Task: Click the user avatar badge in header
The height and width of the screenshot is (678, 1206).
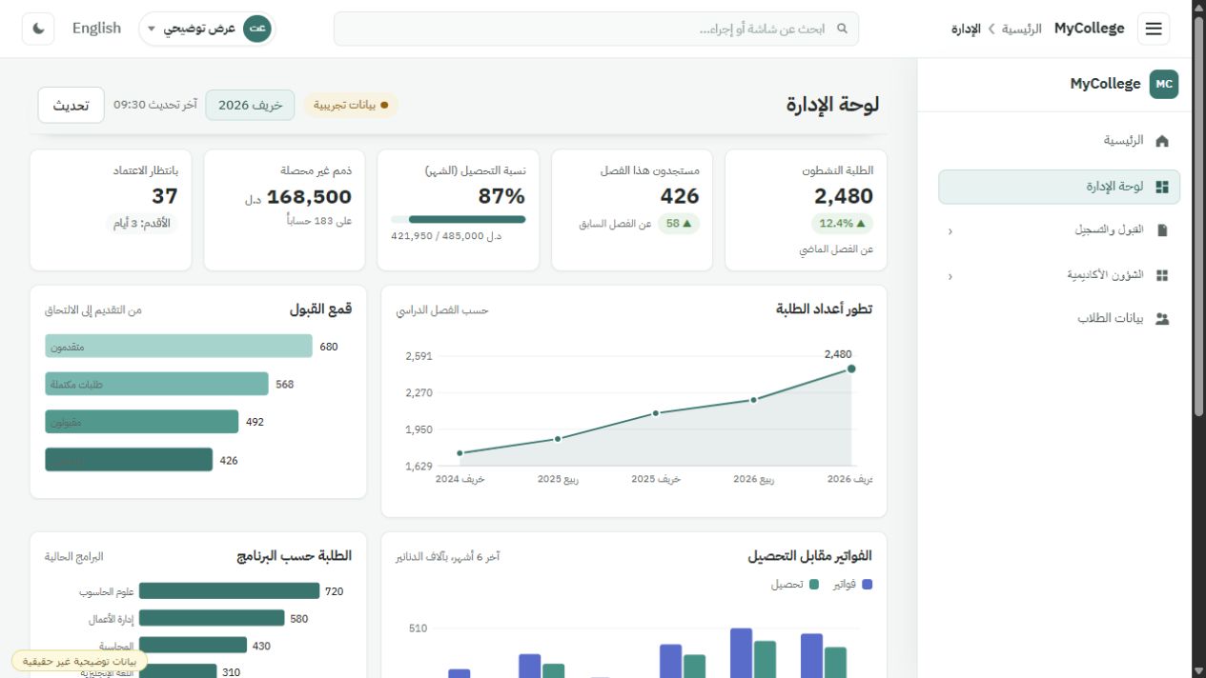Action: coord(256,29)
